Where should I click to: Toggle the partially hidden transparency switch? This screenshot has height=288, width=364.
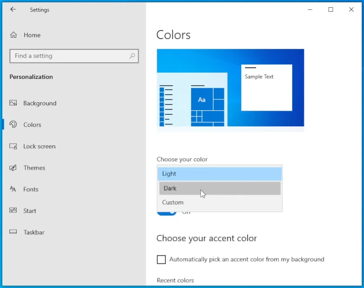tap(167, 213)
